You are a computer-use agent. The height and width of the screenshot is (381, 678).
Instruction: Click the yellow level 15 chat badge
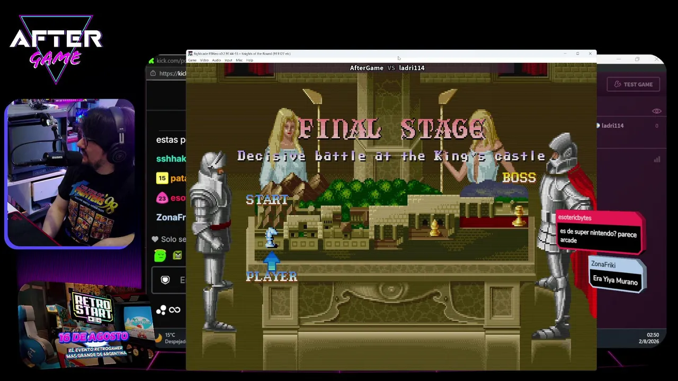(x=162, y=178)
